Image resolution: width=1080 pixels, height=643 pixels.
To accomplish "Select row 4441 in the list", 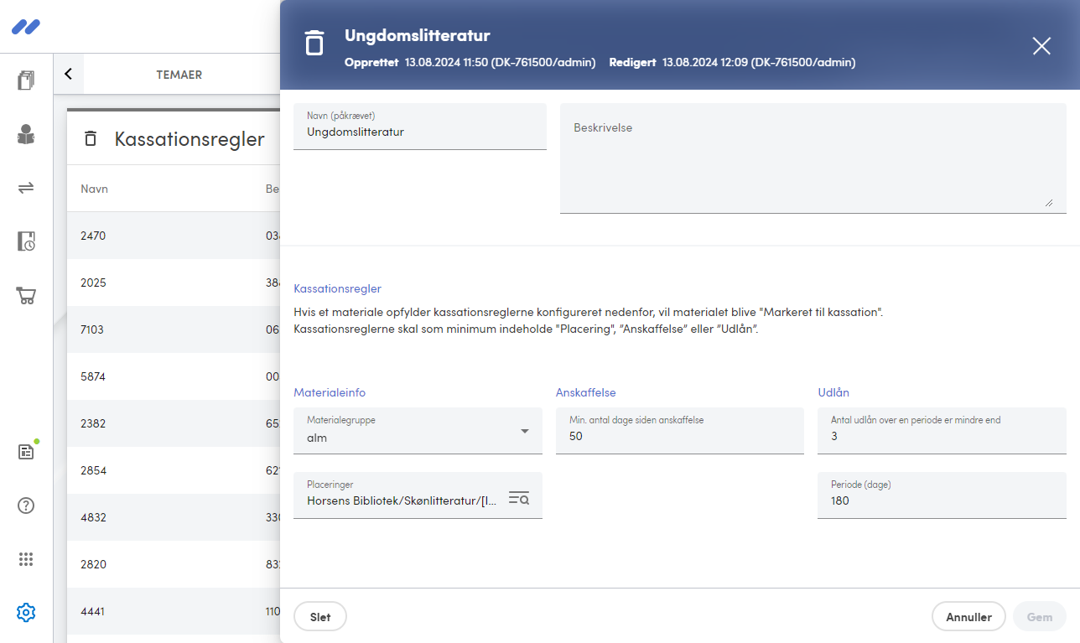I will pyautogui.click(x=174, y=611).
